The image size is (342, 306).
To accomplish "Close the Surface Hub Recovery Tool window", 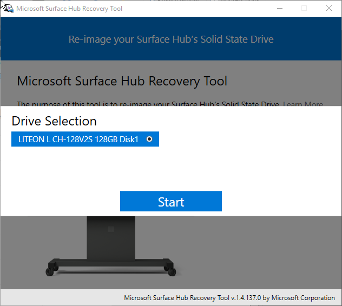I will 329,9.
